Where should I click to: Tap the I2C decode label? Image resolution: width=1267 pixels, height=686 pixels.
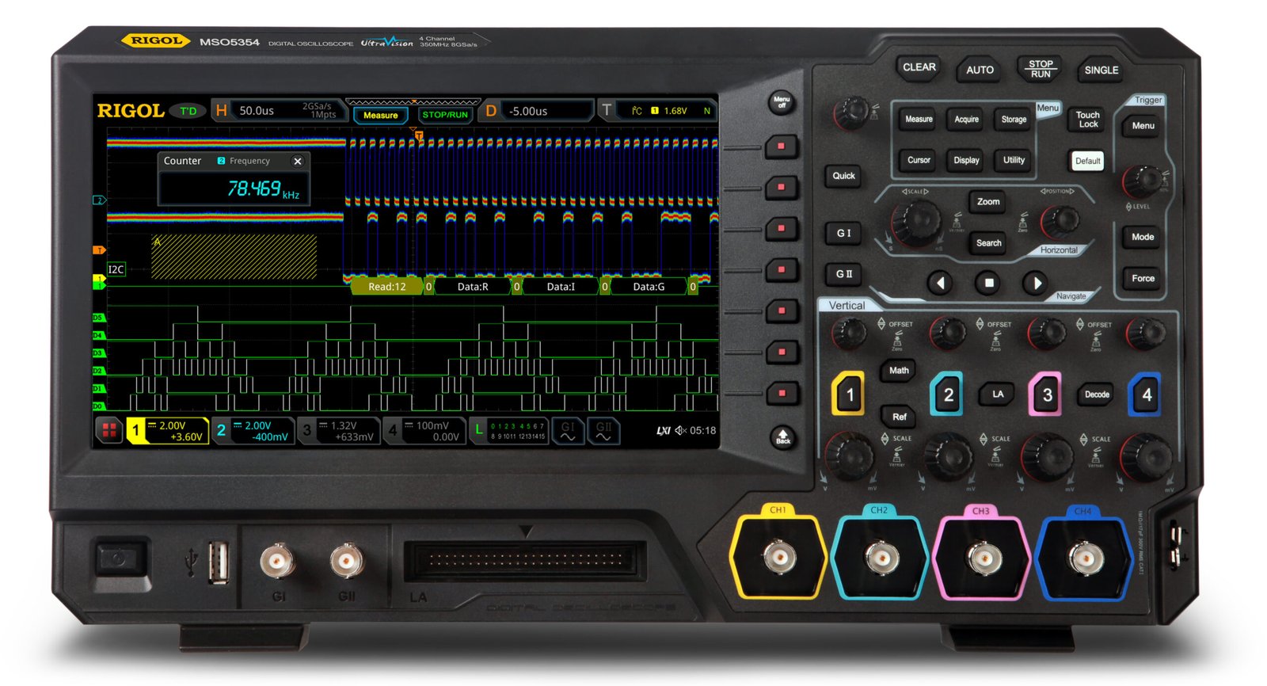(x=116, y=269)
